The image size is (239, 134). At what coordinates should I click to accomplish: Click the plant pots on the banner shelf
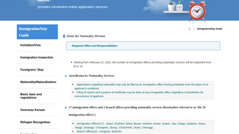pos(175,6)
